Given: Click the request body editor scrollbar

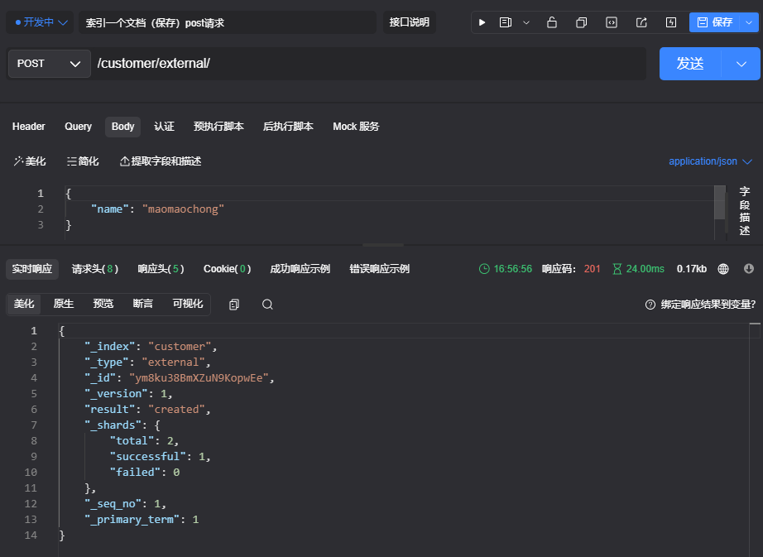Looking at the screenshot, I should [x=720, y=203].
